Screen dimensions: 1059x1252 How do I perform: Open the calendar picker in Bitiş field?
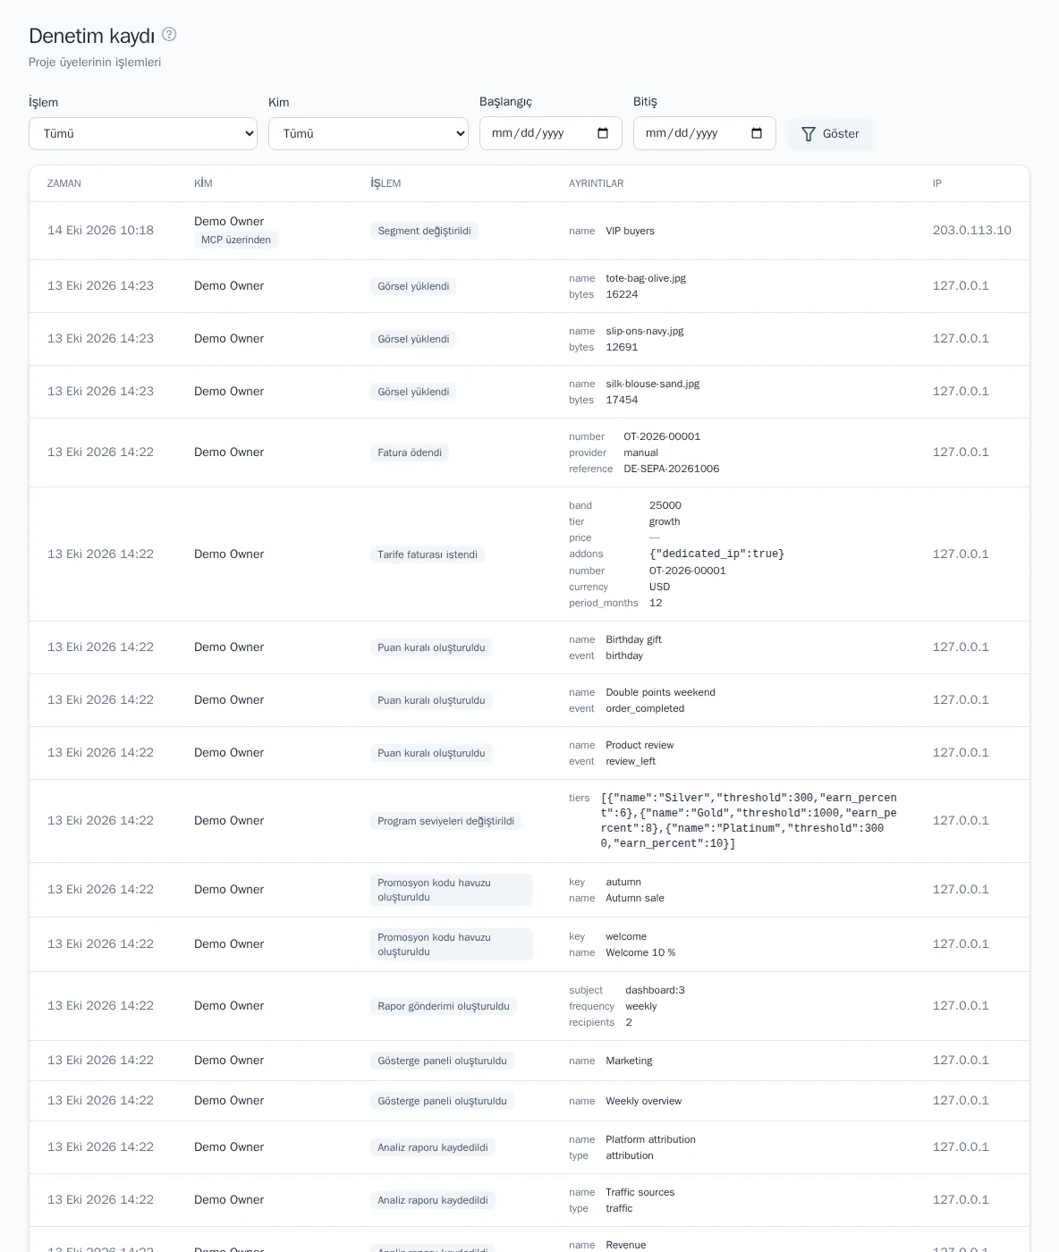(757, 133)
